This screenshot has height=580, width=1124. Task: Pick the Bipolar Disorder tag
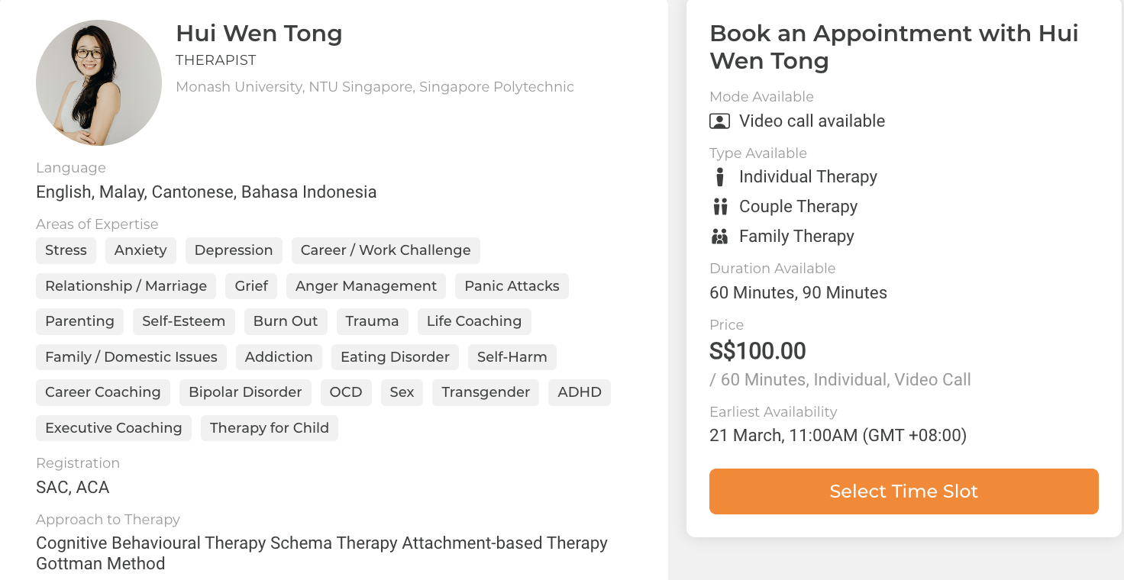[x=245, y=392]
